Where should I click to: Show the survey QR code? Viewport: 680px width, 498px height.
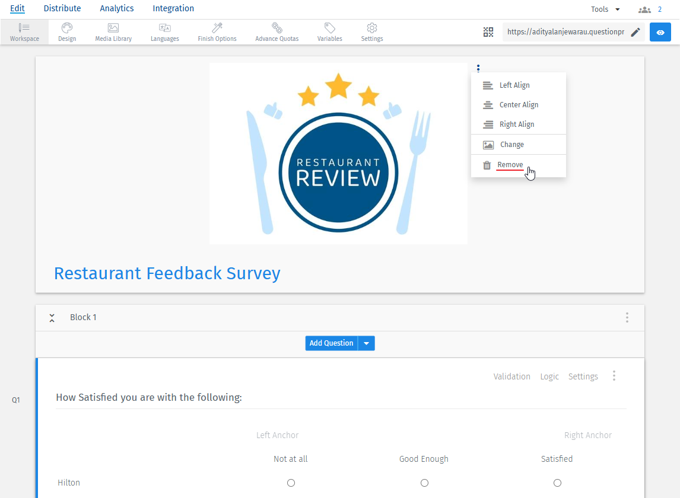488,32
